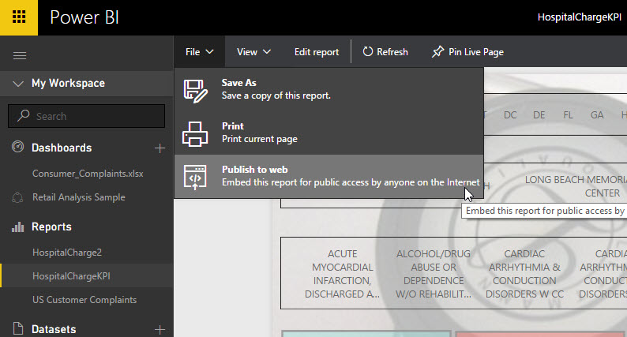Select Acute Myocardial Infarction slicer item
Viewport: 627px width, 337px height.
click(342, 274)
